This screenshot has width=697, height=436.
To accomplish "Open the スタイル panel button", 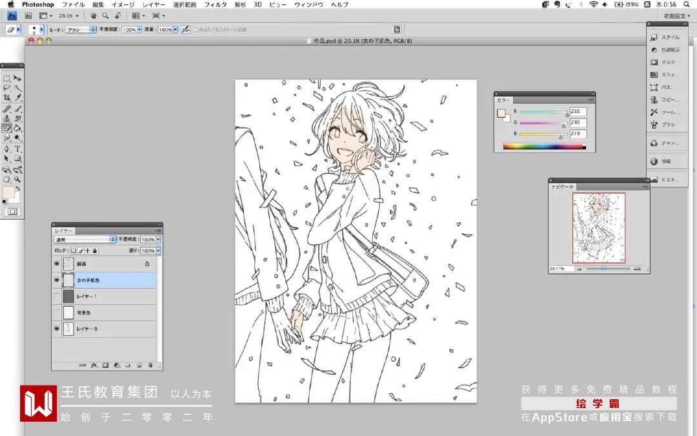I will pyautogui.click(x=665, y=37).
